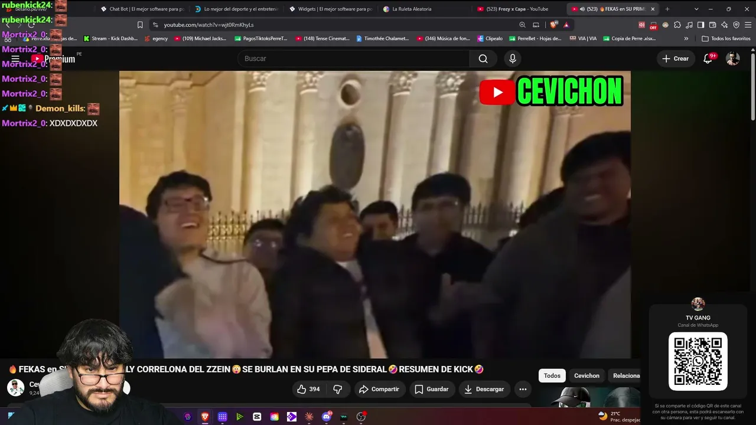The width and height of the screenshot is (756, 425).
Task: Click the Compartir share button
Action: [379, 389]
